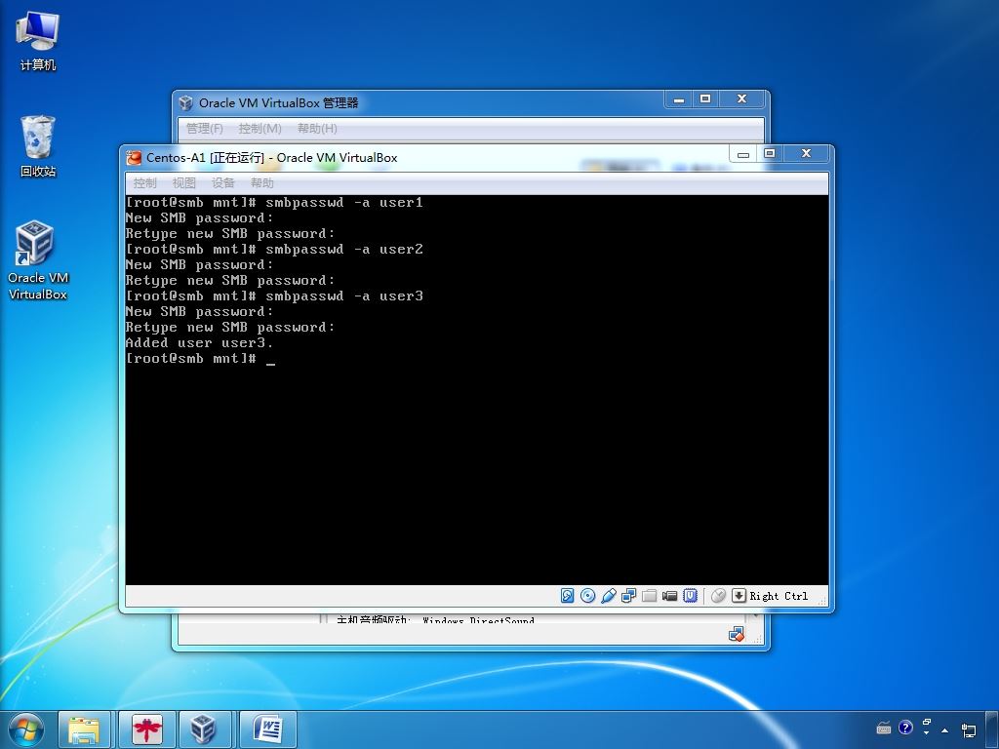
Task: Click Windows Start button
Action: point(26,729)
